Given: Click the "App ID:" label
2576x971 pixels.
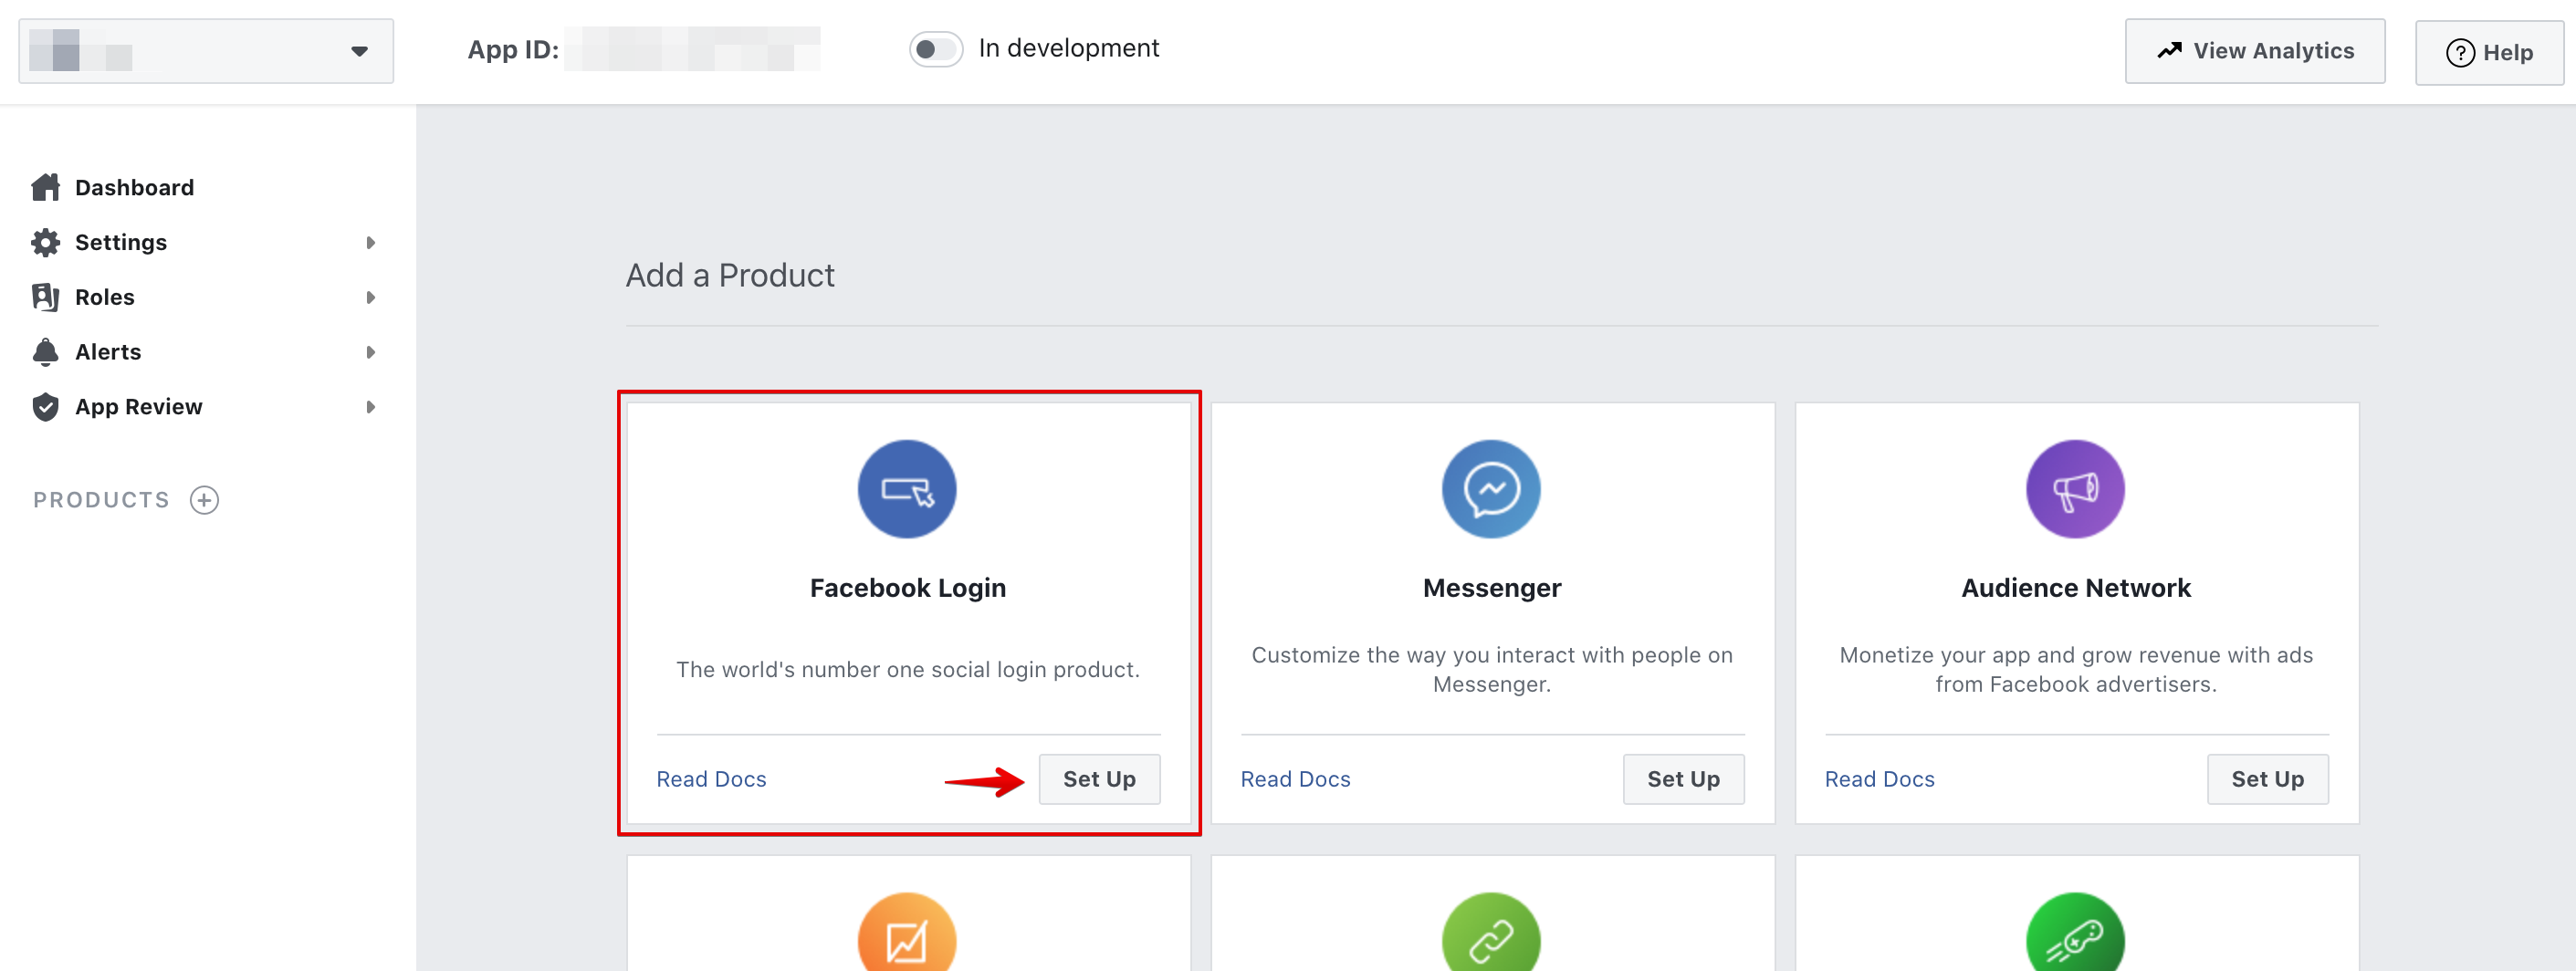Looking at the screenshot, I should coord(513,49).
